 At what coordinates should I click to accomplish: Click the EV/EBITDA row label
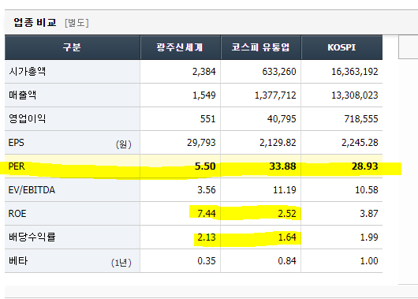[32, 190]
